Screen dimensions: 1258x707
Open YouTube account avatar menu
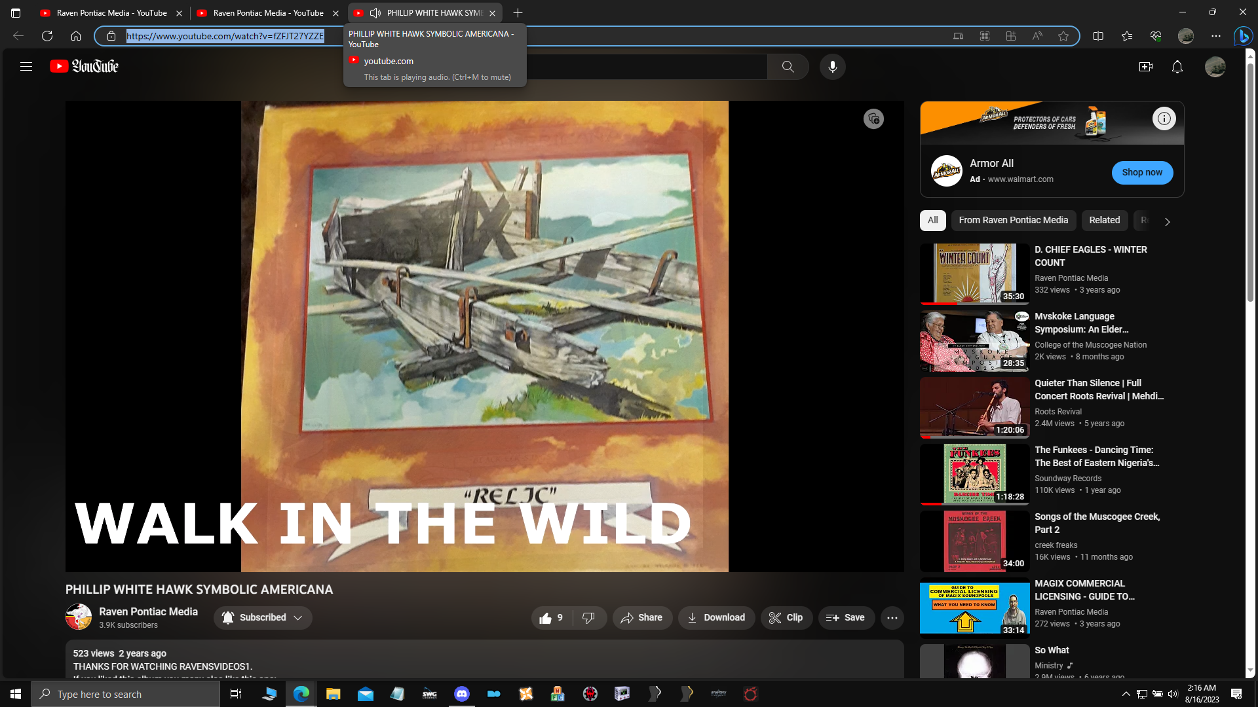[1215, 66]
